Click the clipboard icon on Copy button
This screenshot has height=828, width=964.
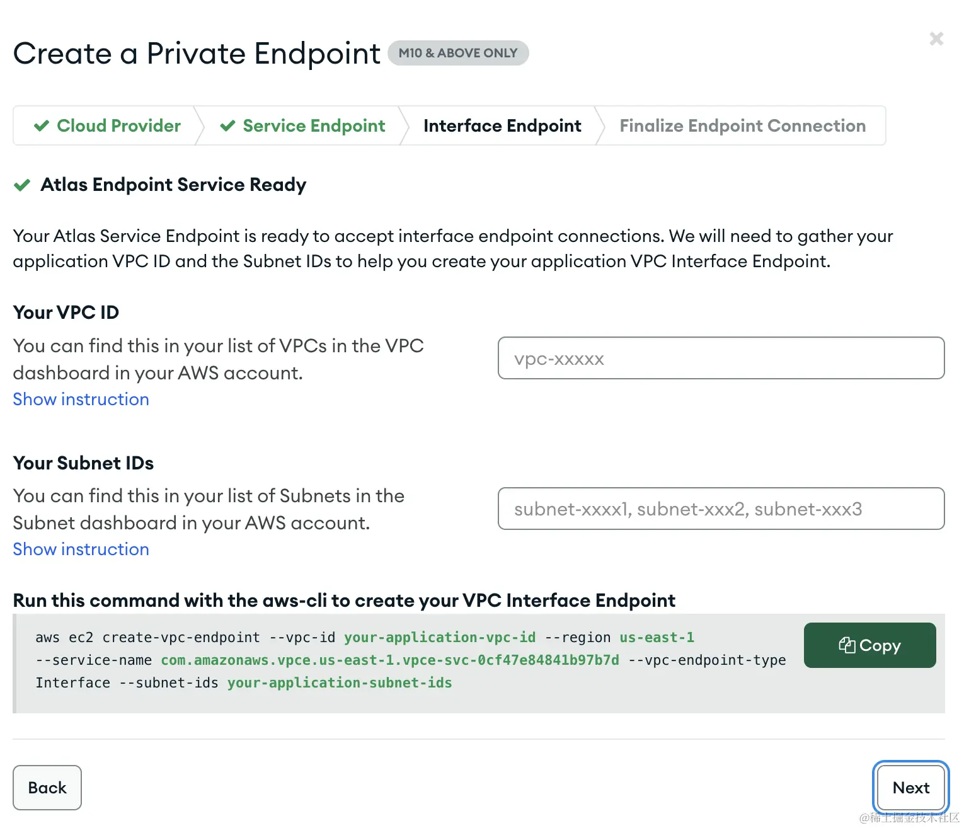pyautogui.click(x=846, y=645)
